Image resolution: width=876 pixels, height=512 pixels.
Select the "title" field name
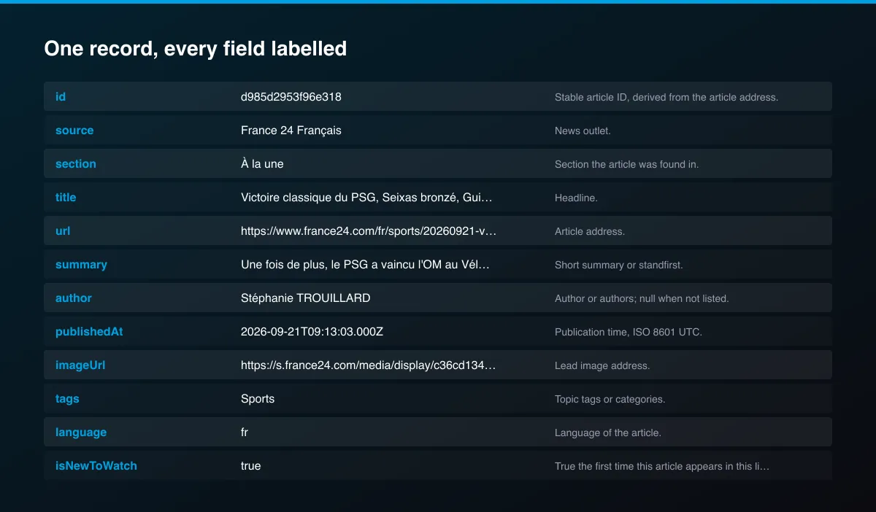pyautogui.click(x=66, y=198)
